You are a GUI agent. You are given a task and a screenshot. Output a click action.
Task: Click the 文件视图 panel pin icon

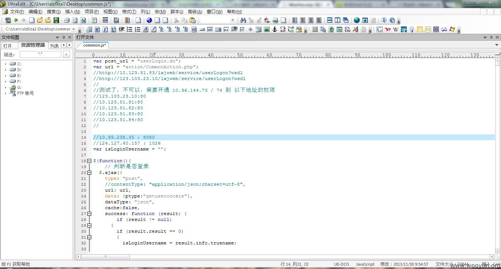coord(63,37)
